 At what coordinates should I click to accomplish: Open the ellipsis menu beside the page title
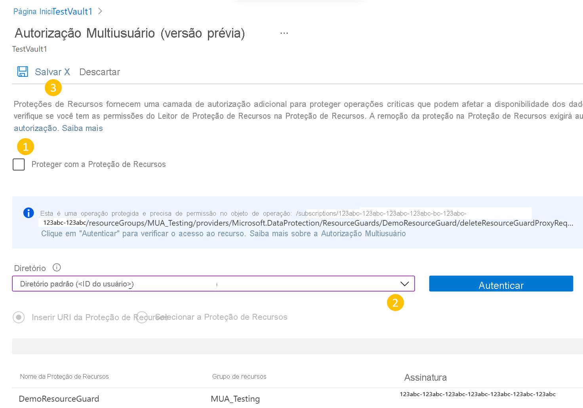click(x=284, y=33)
